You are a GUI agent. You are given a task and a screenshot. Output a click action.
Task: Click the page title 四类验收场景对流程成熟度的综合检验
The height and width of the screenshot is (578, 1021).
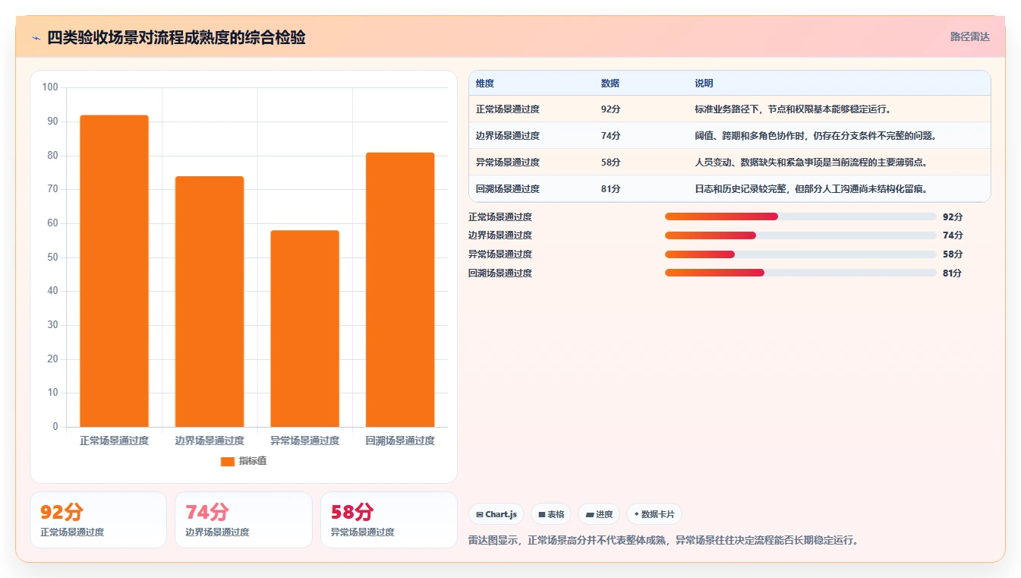coord(176,38)
